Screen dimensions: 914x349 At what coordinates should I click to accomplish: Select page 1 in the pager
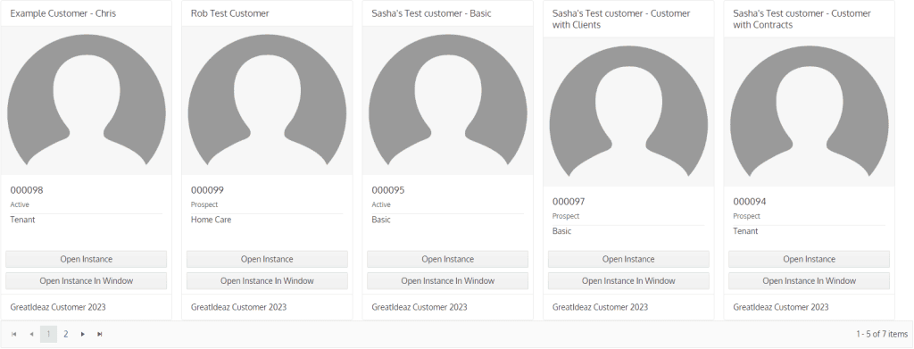(x=48, y=335)
